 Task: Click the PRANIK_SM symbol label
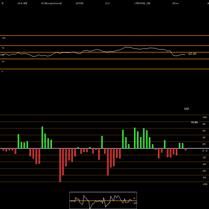[143, 3]
